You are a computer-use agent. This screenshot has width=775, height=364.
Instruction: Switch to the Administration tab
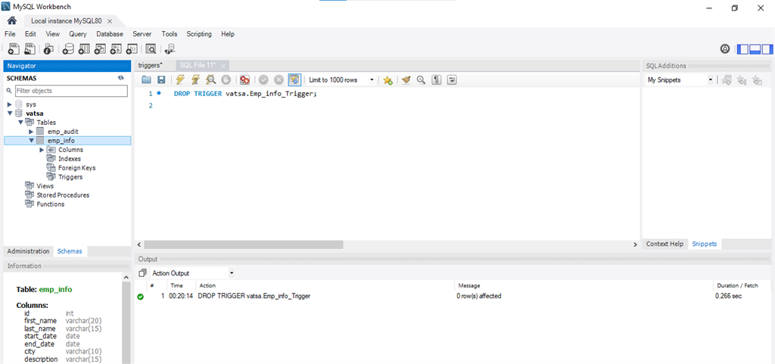pyautogui.click(x=28, y=251)
